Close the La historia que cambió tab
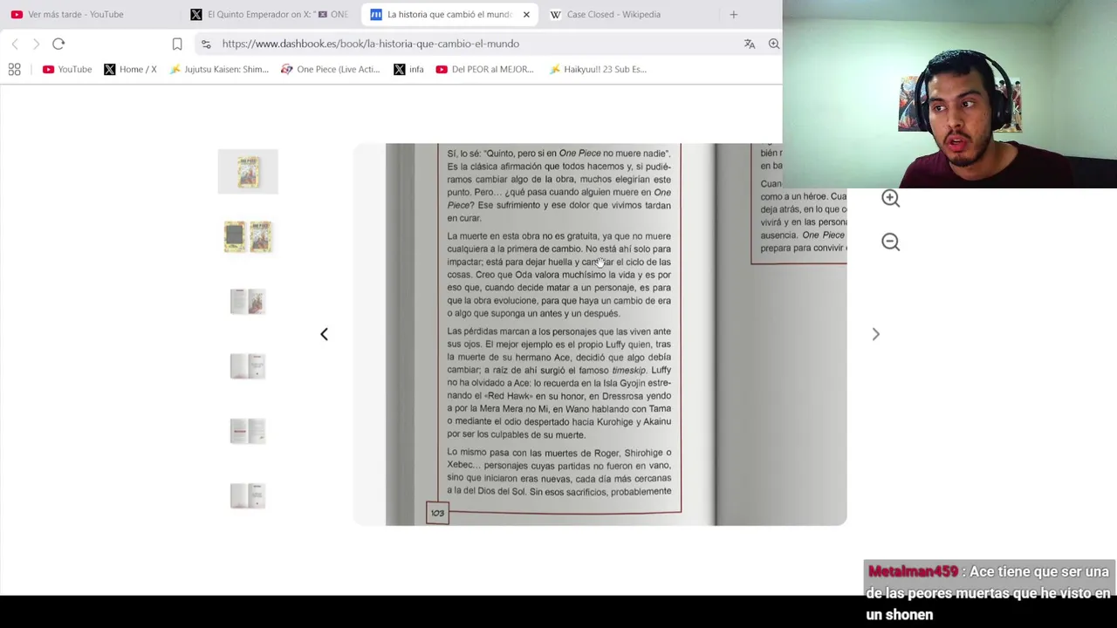Image resolution: width=1117 pixels, height=628 pixels. pos(526,14)
